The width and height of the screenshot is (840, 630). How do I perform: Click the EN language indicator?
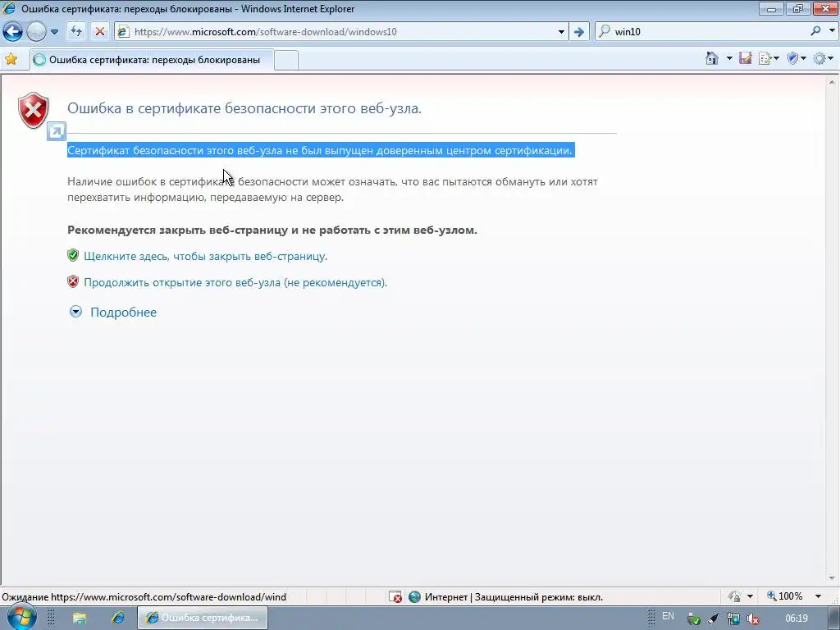tap(668, 616)
